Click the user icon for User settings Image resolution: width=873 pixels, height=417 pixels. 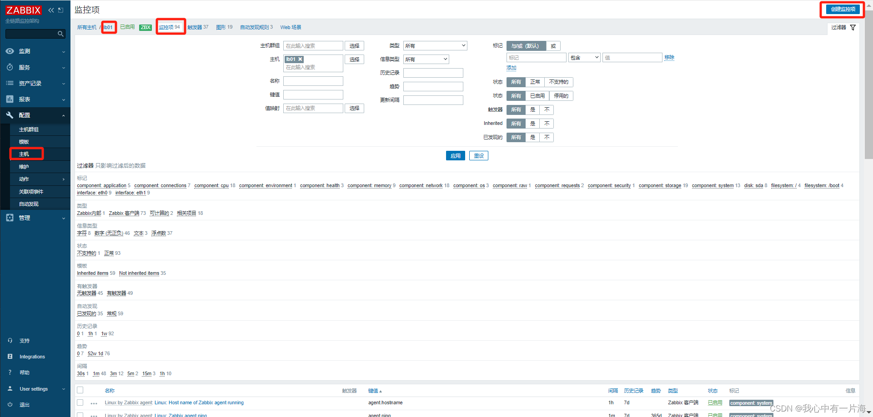pyautogui.click(x=10, y=389)
